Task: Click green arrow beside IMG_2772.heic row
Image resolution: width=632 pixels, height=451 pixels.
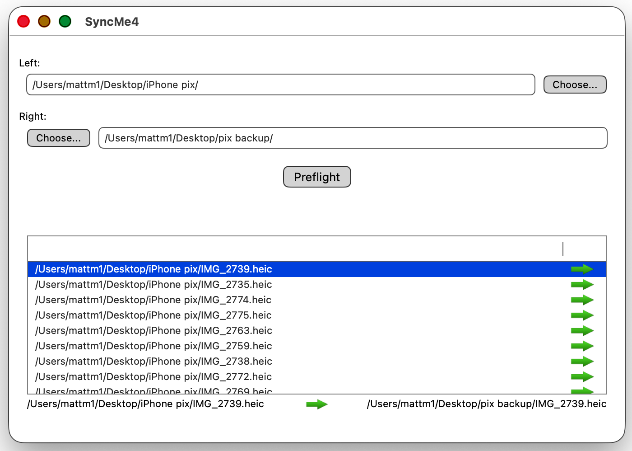Action: 582,377
